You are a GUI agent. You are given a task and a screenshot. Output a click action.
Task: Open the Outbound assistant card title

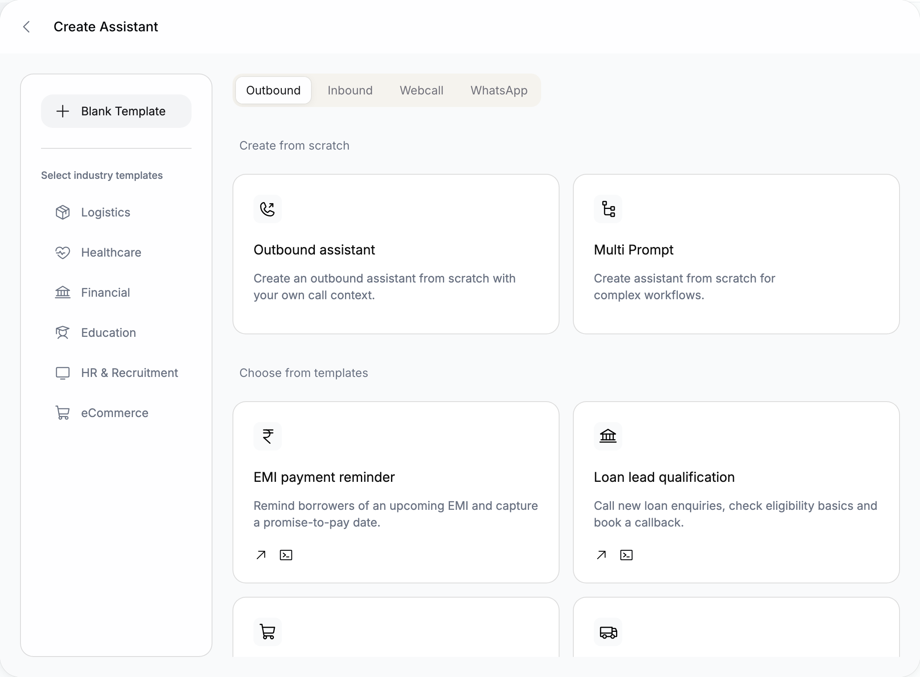(x=314, y=250)
